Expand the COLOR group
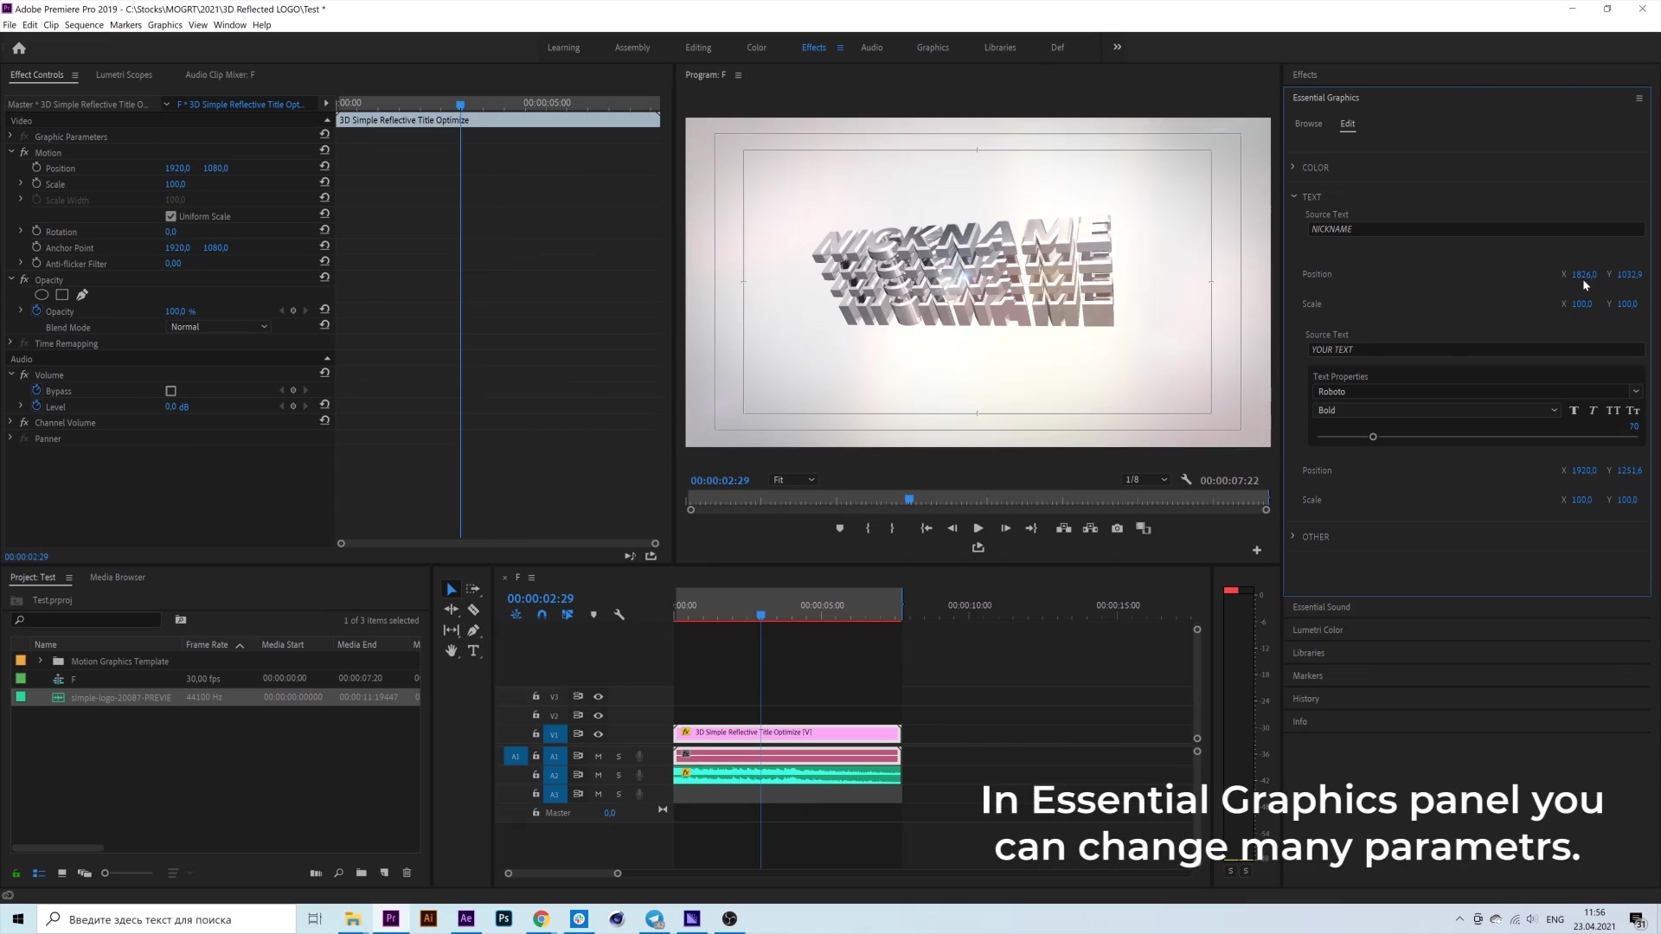This screenshot has width=1661, height=934. [x=1293, y=167]
